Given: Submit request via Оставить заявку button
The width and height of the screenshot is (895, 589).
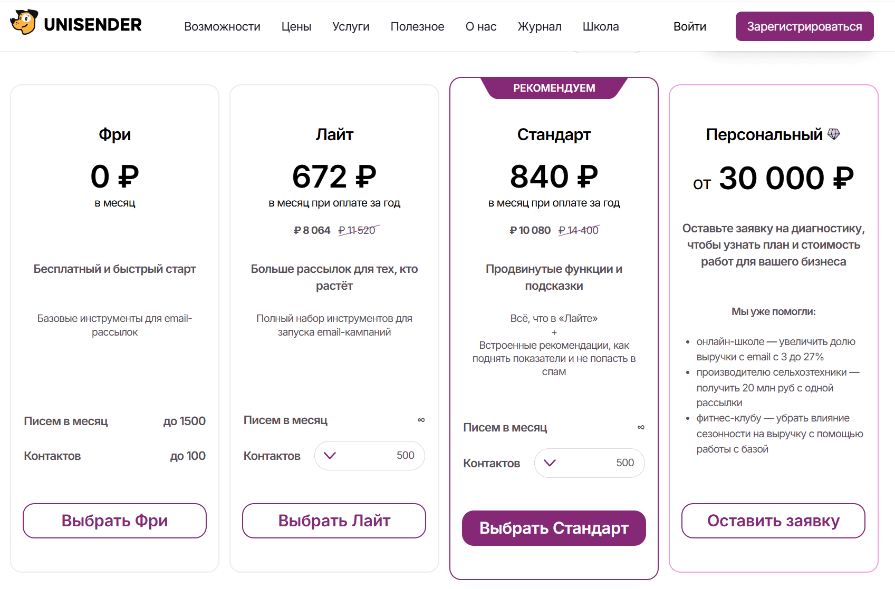Looking at the screenshot, I should pos(773,521).
